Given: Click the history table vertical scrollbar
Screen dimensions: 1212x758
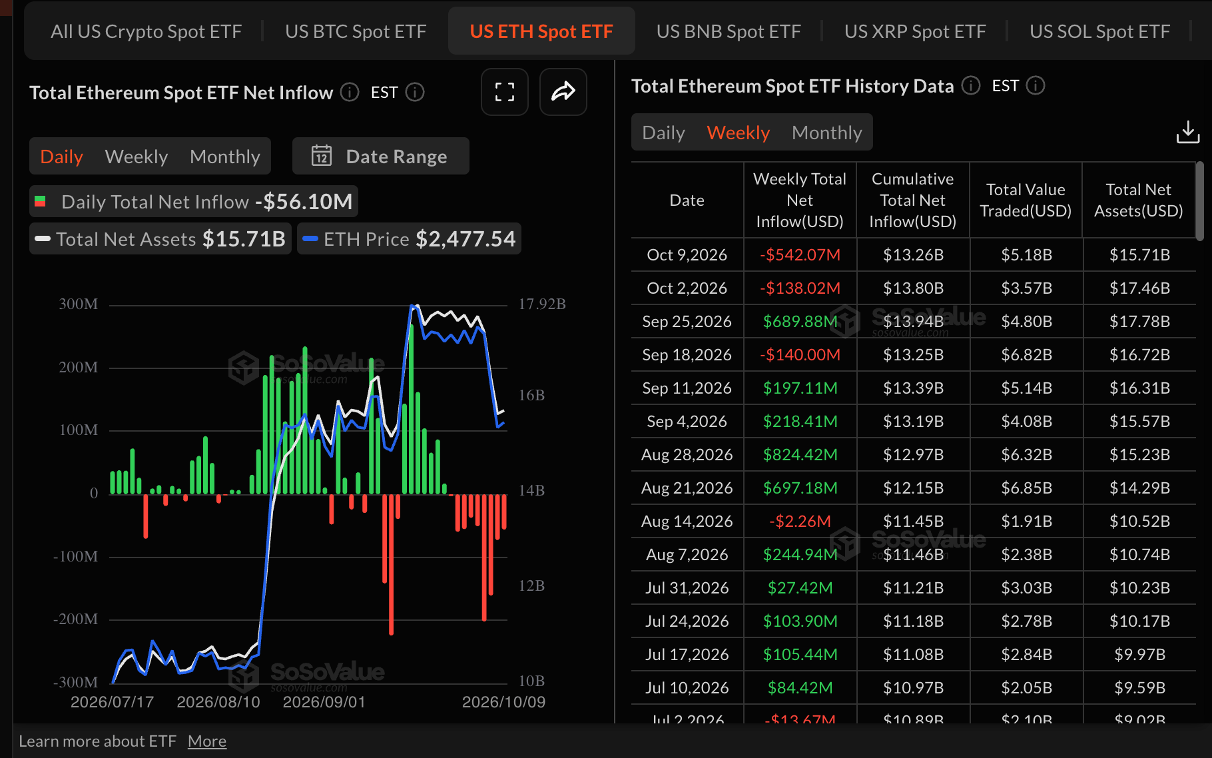Looking at the screenshot, I should point(1199,200).
